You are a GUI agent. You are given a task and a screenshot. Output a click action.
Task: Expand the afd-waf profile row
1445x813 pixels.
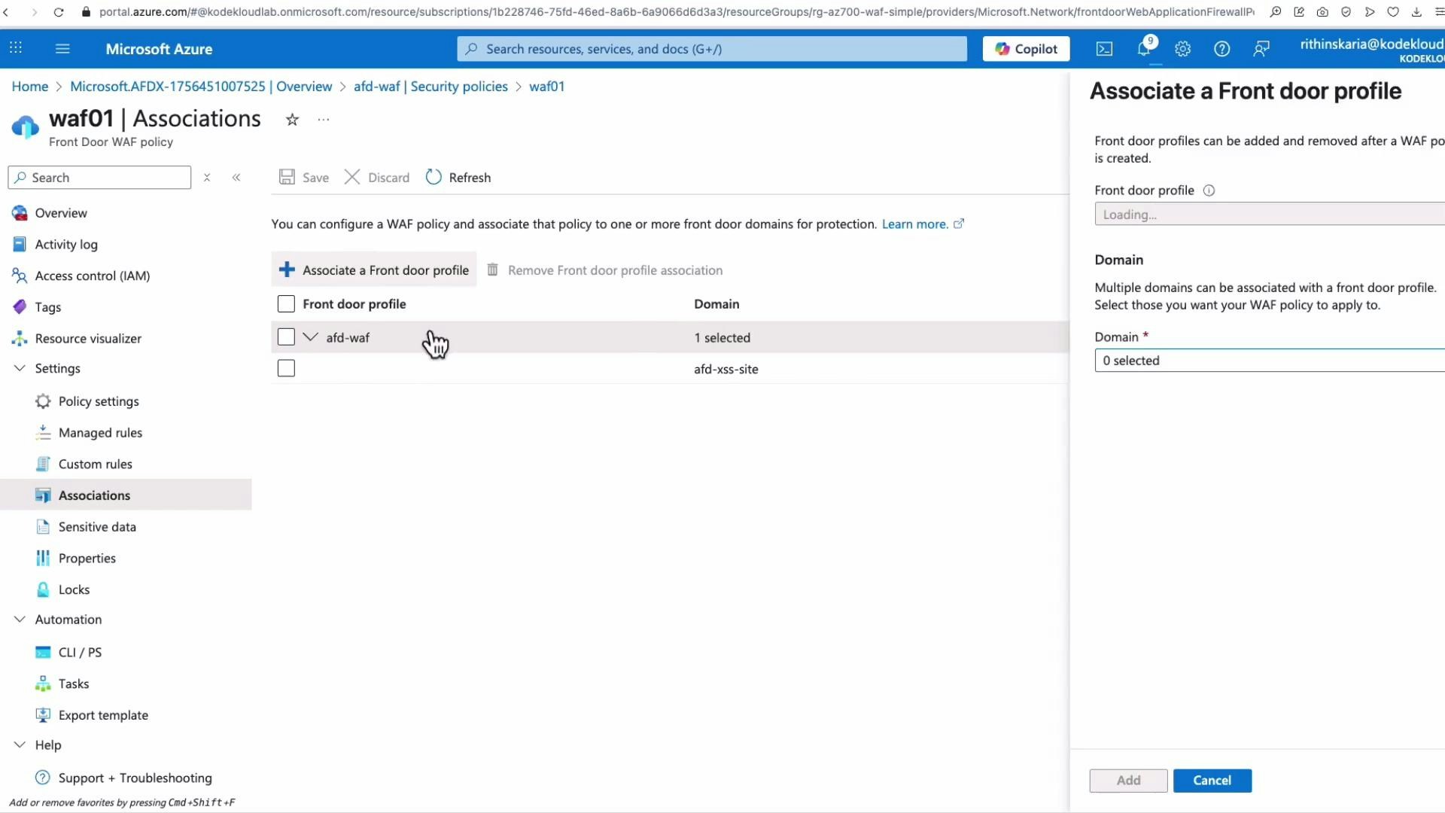312,336
